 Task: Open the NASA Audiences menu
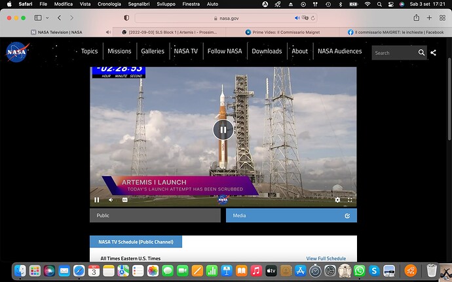(x=339, y=51)
